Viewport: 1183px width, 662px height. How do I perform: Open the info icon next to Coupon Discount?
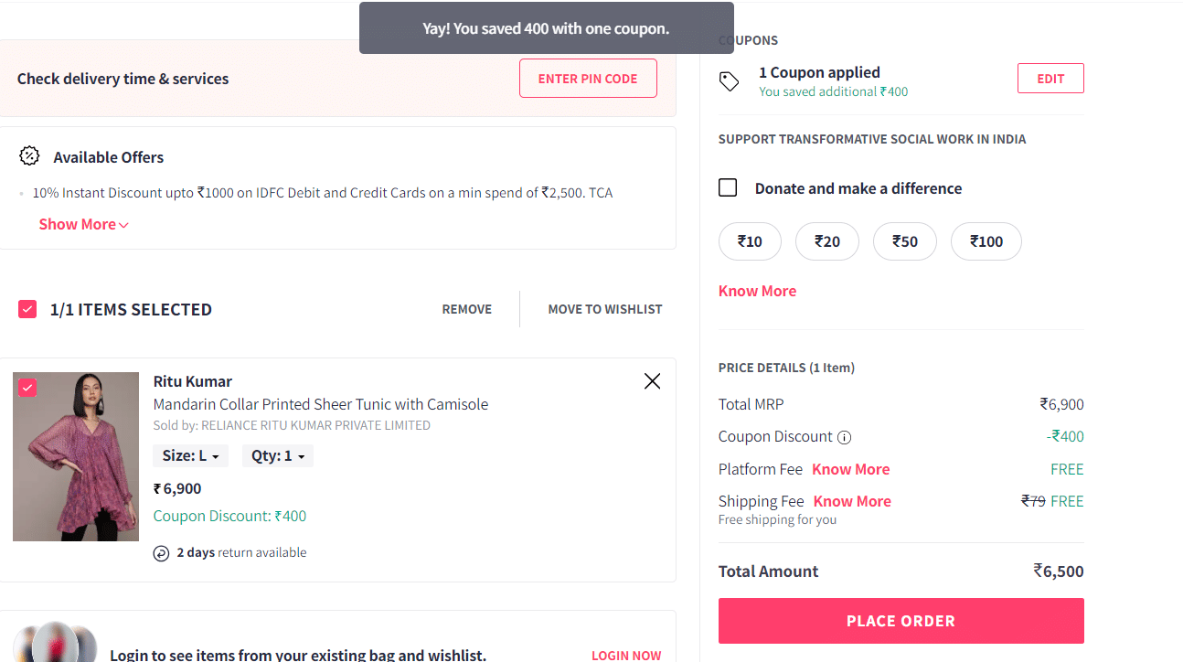(843, 436)
